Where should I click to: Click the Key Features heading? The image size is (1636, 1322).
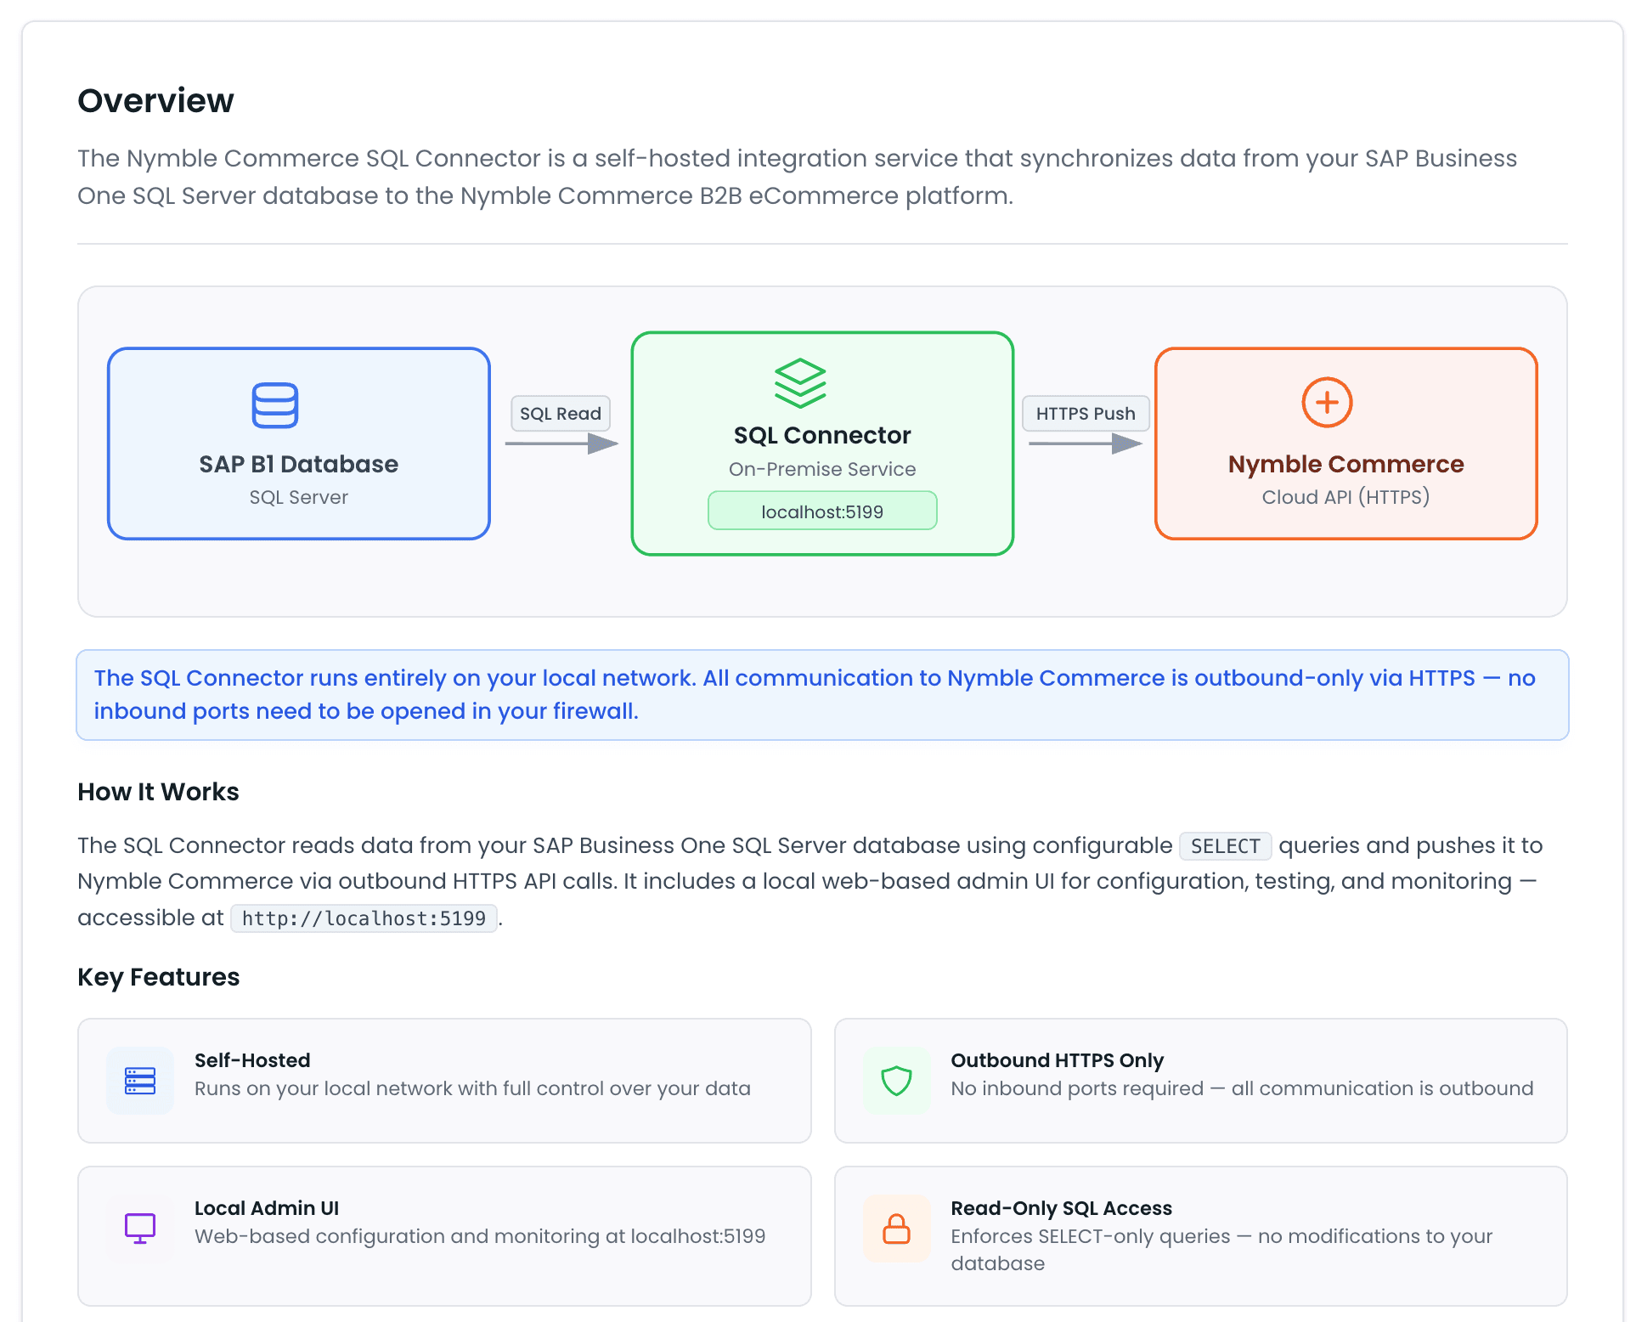tap(159, 977)
